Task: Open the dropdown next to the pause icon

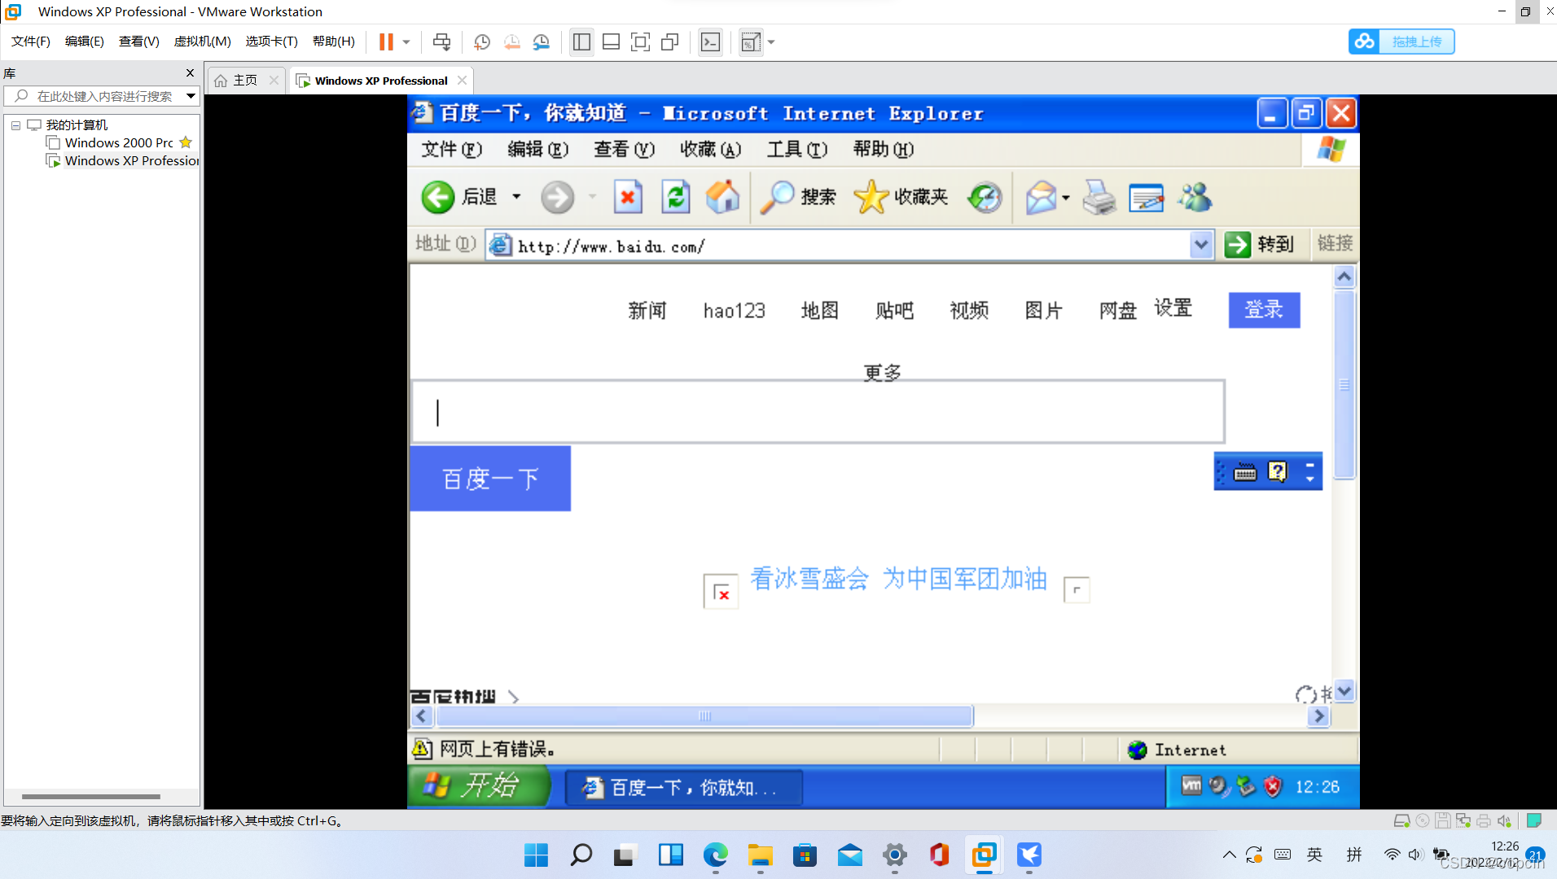Action: click(406, 42)
